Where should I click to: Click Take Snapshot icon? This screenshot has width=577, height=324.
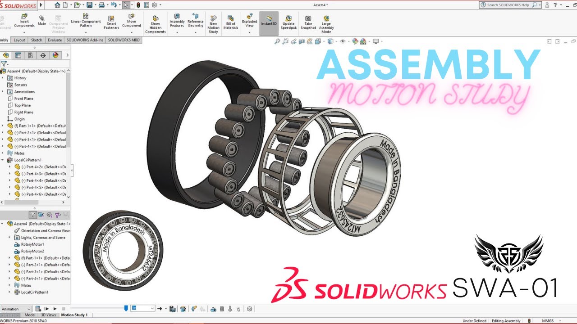point(308,22)
